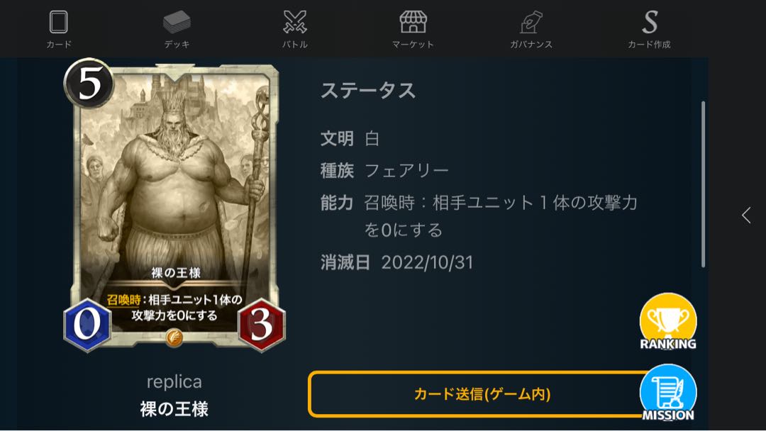
Task: Open the カード tab icon
Action: (59, 23)
